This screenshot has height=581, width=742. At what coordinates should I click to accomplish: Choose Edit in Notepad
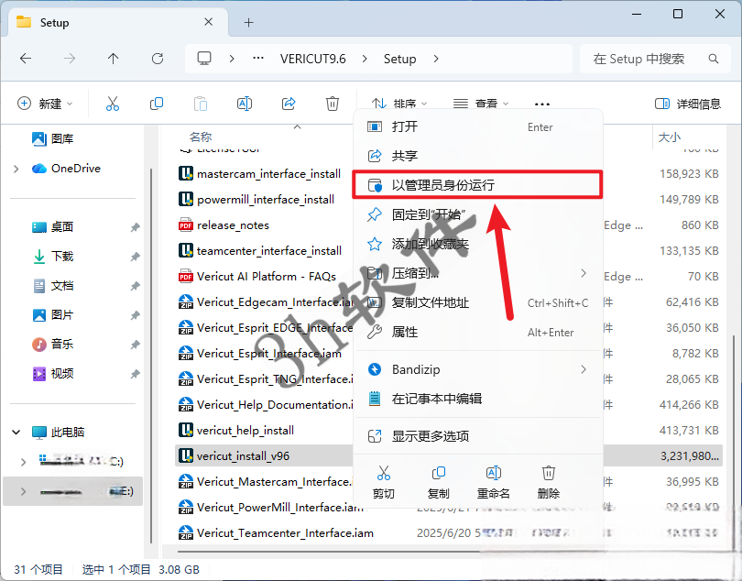point(478,399)
